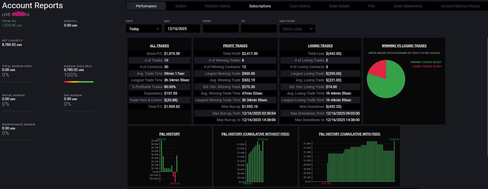The image size is (488, 189).
Task: Open the Account Balance History tab
Action: pyautogui.click(x=460, y=6)
